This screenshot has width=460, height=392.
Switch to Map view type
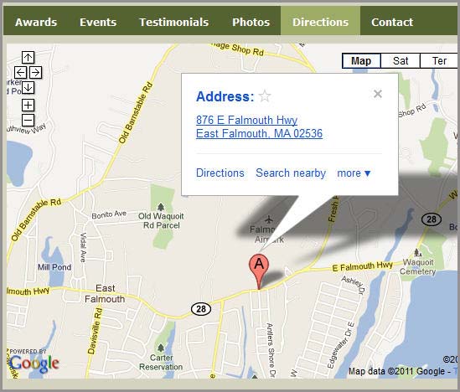pos(361,61)
